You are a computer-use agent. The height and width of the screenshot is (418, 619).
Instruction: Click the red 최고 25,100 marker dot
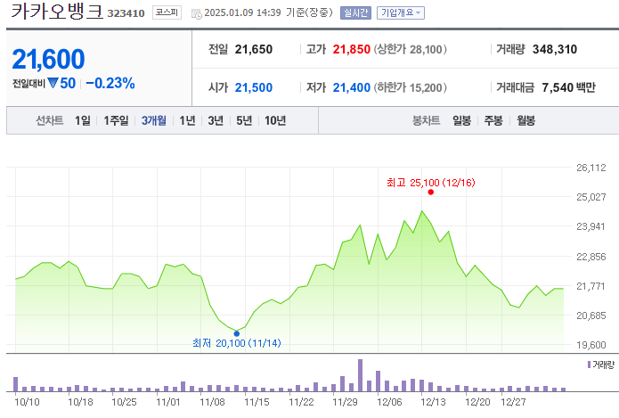click(x=431, y=192)
